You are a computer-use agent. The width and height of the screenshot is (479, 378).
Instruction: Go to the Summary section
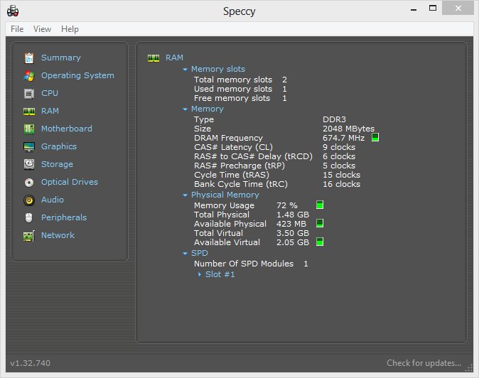(61, 58)
